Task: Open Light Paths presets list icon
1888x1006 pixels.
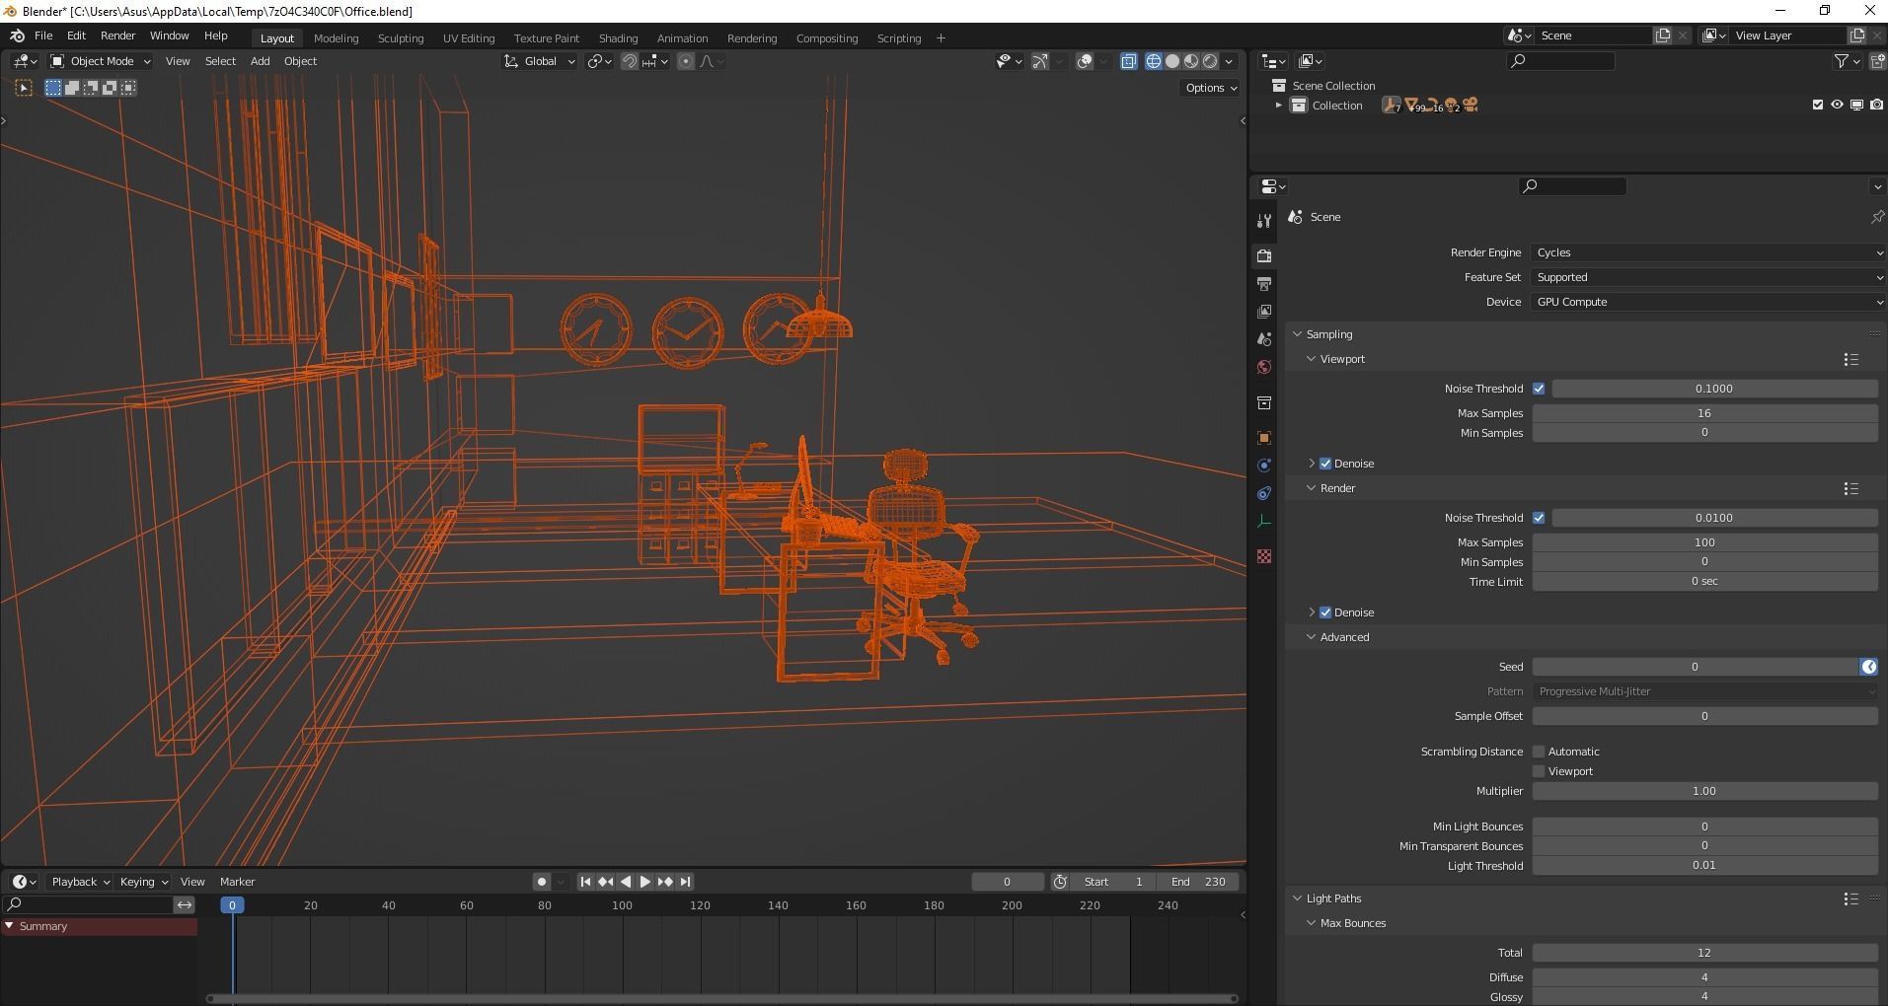Action: click(x=1851, y=898)
